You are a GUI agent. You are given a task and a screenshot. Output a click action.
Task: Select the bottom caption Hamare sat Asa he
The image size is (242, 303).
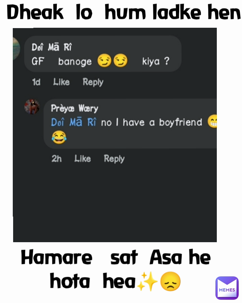(116, 257)
